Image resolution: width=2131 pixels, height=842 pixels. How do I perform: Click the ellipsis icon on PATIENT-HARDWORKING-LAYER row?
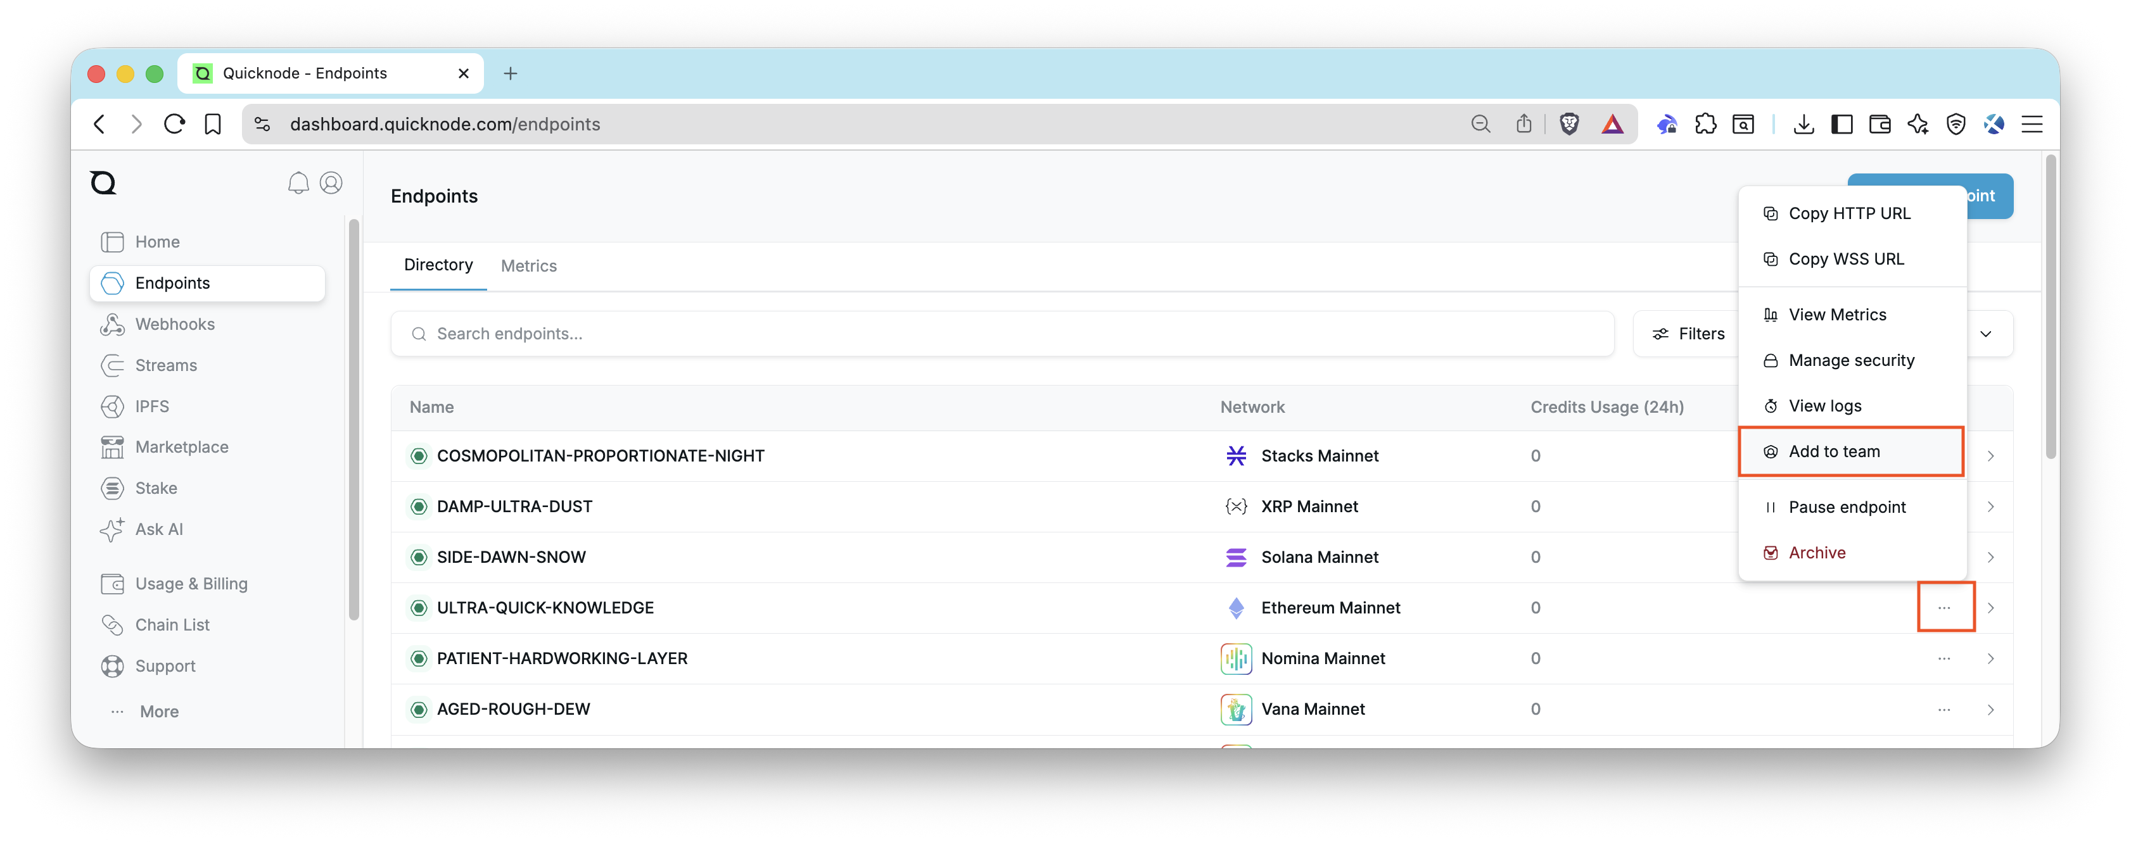click(1944, 658)
